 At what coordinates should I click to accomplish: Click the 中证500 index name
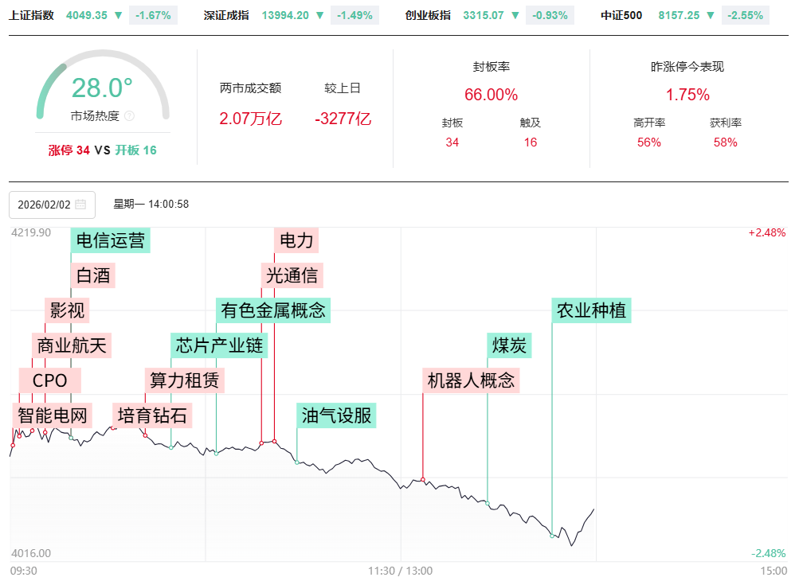pos(622,15)
